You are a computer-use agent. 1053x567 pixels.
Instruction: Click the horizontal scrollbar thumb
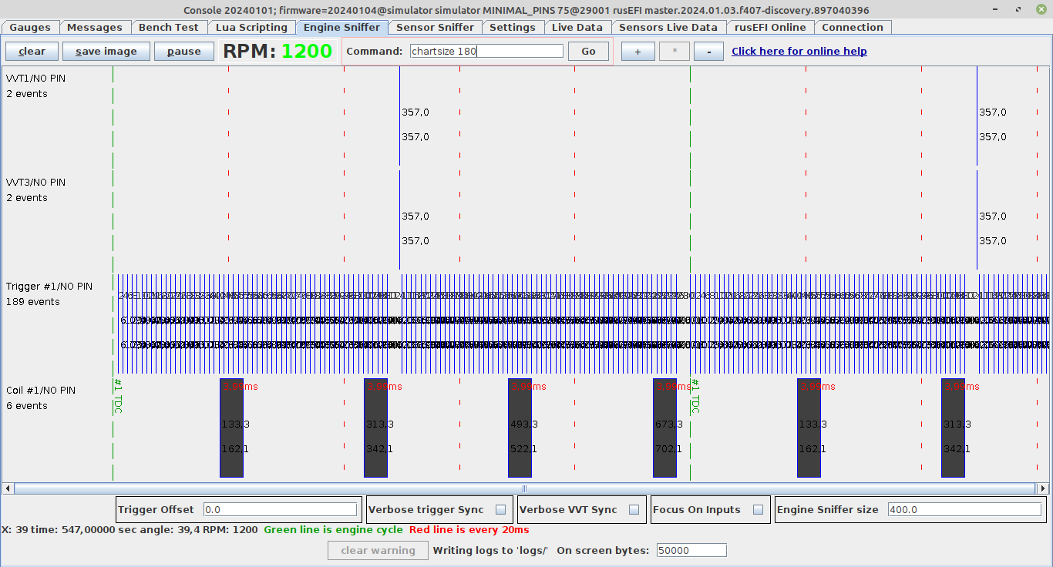tap(524, 488)
